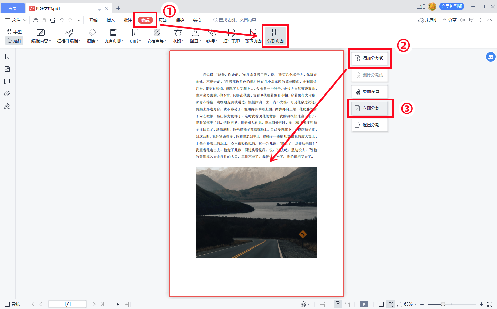
Task: Open the 填写表单 tool
Action: point(231,36)
